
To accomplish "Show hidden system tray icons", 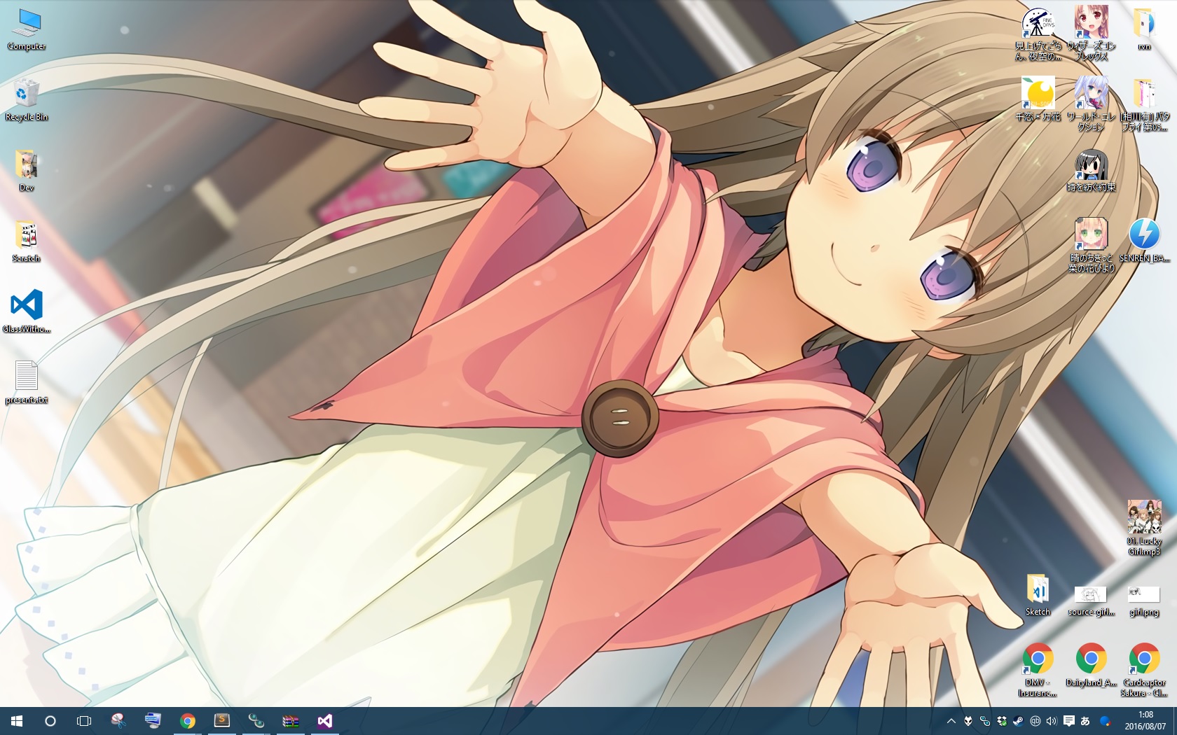I will coord(951,721).
